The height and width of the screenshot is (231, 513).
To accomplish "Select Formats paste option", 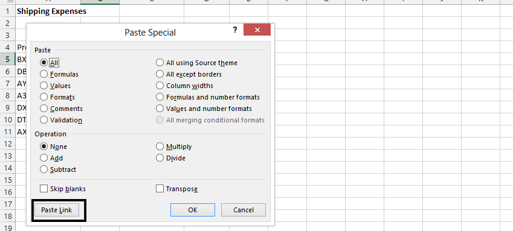I will click(57, 97).
